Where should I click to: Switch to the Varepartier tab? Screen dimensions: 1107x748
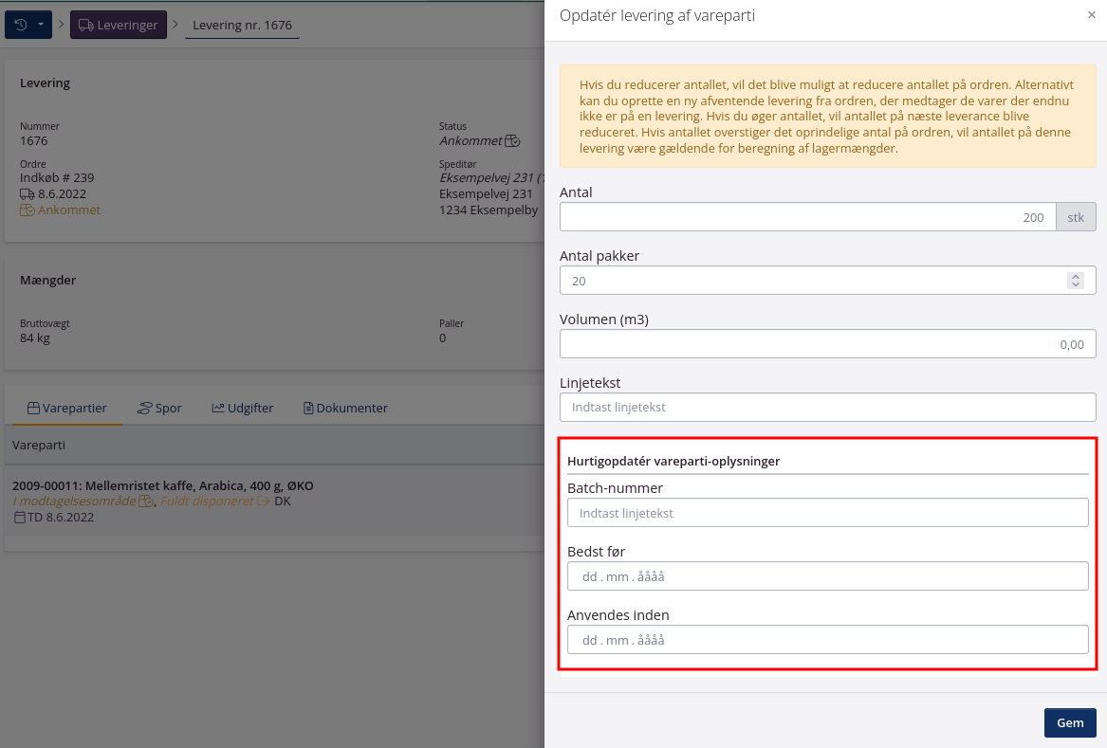tap(66, 408)
